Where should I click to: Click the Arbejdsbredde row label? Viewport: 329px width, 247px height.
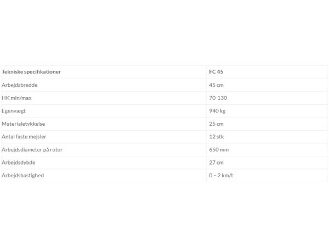(20, 85)
